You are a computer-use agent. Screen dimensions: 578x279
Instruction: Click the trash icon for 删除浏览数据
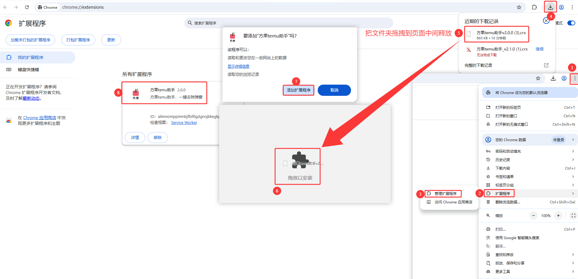[488, 202]
